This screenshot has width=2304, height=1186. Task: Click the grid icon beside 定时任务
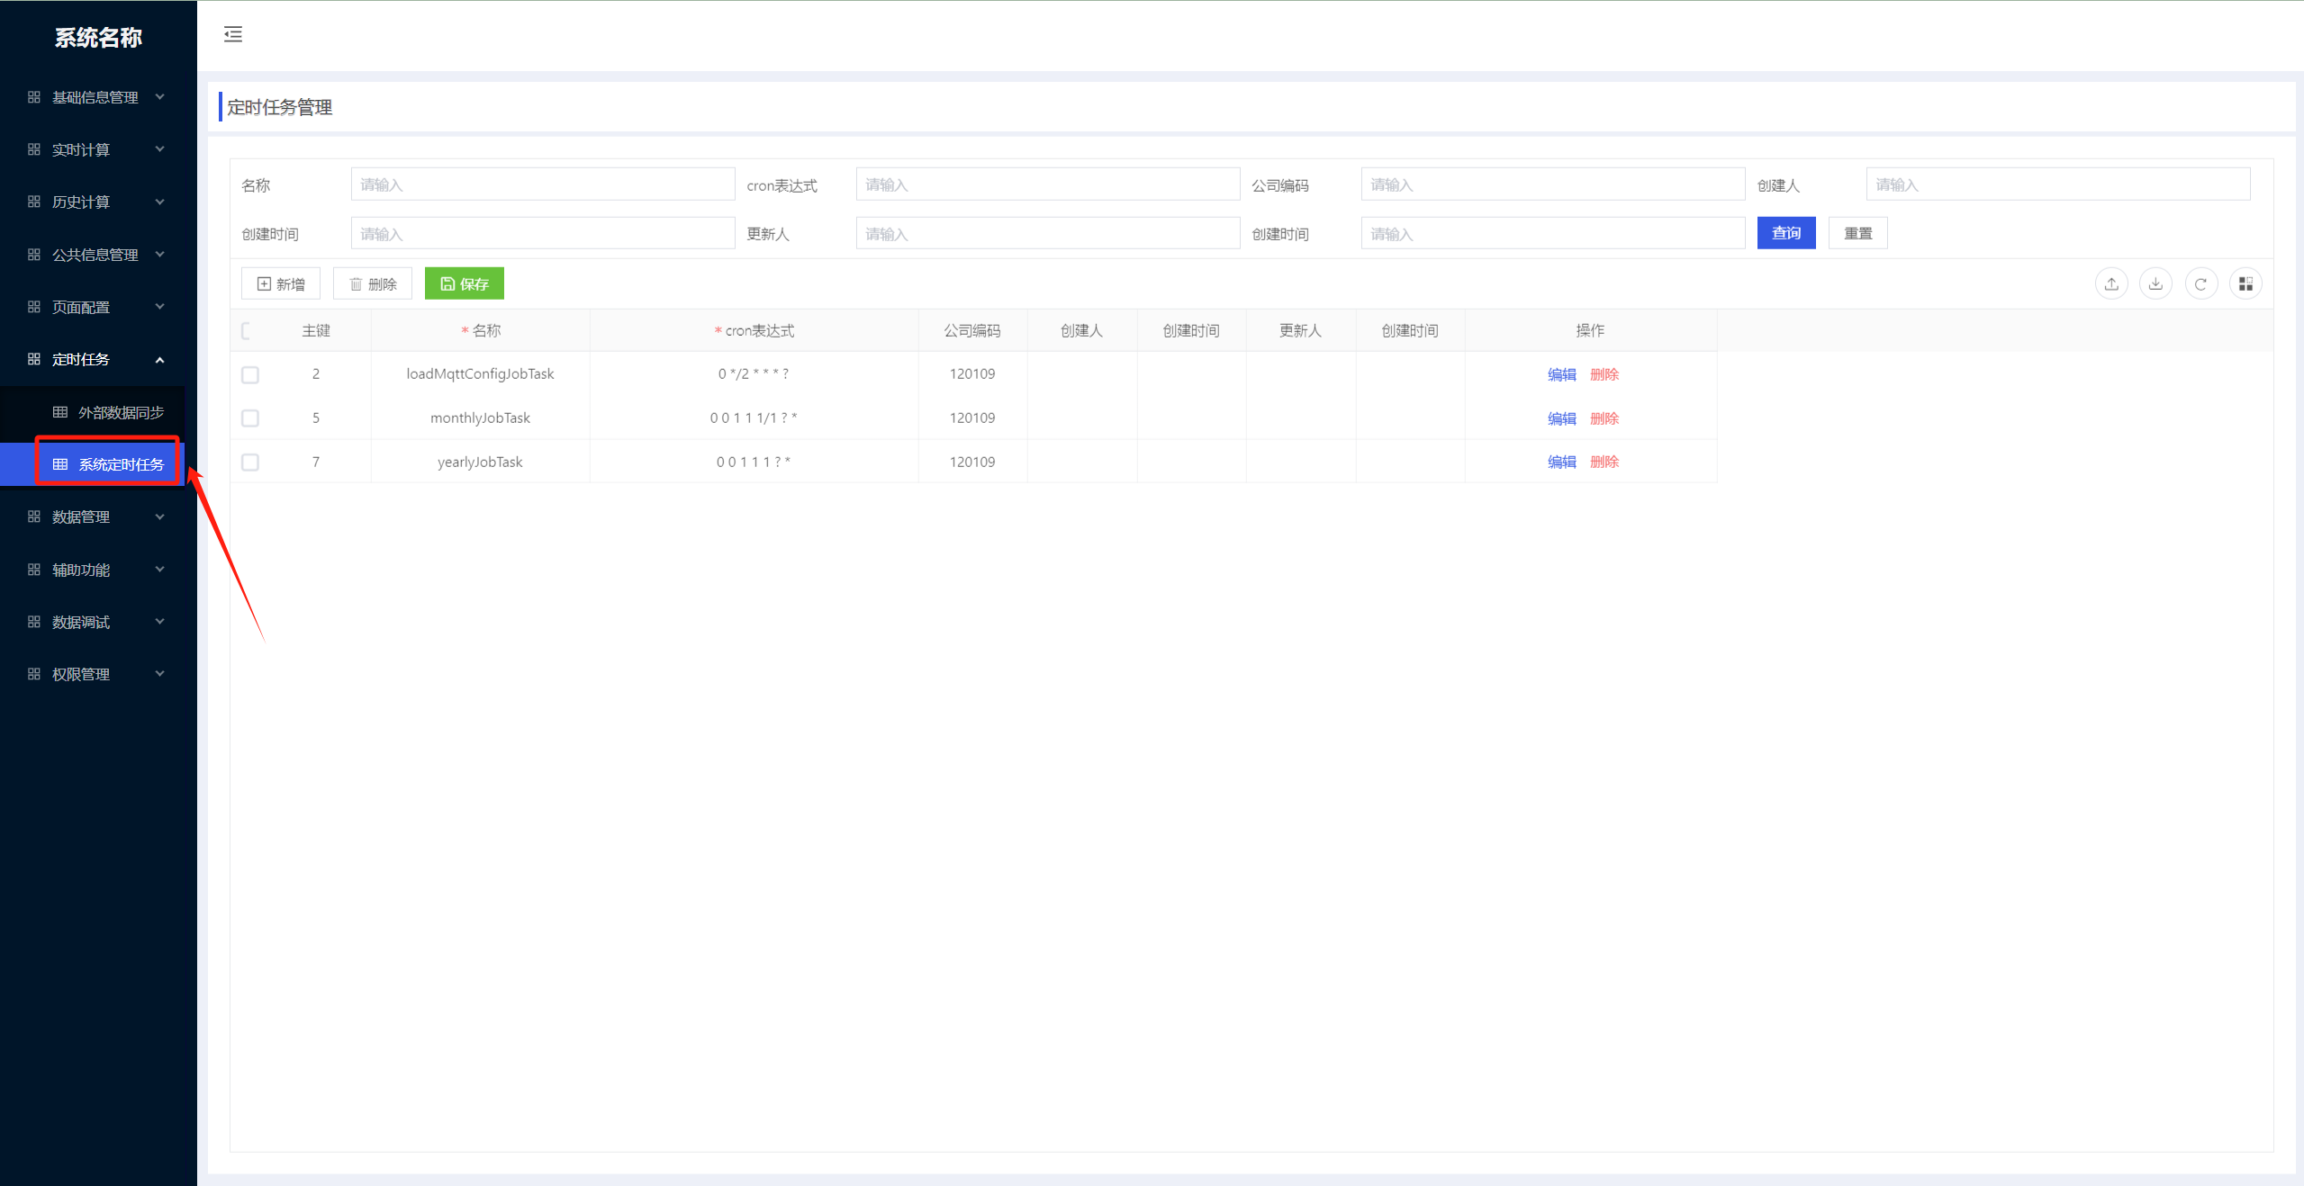34,359
